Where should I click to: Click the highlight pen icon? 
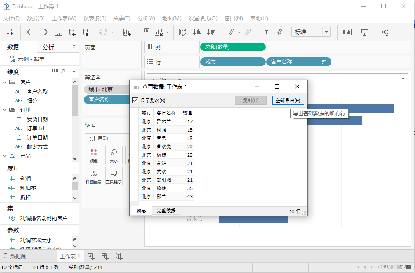232,32
